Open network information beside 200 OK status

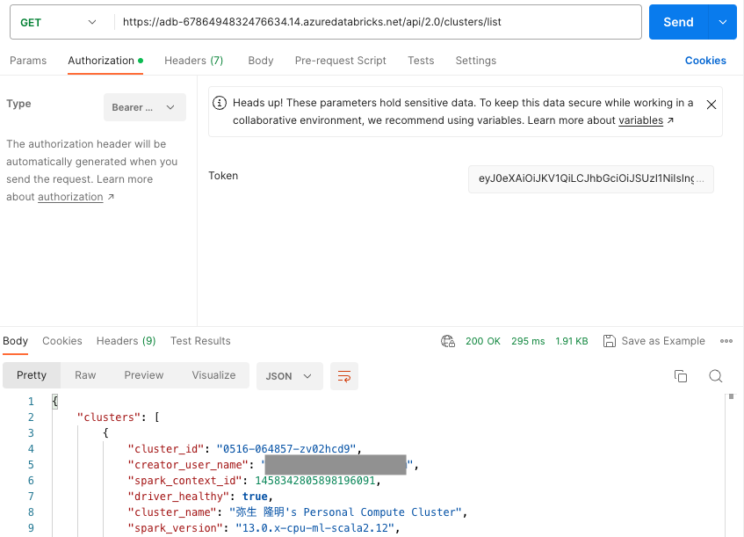pyautogui.click(x=448, y=341)
